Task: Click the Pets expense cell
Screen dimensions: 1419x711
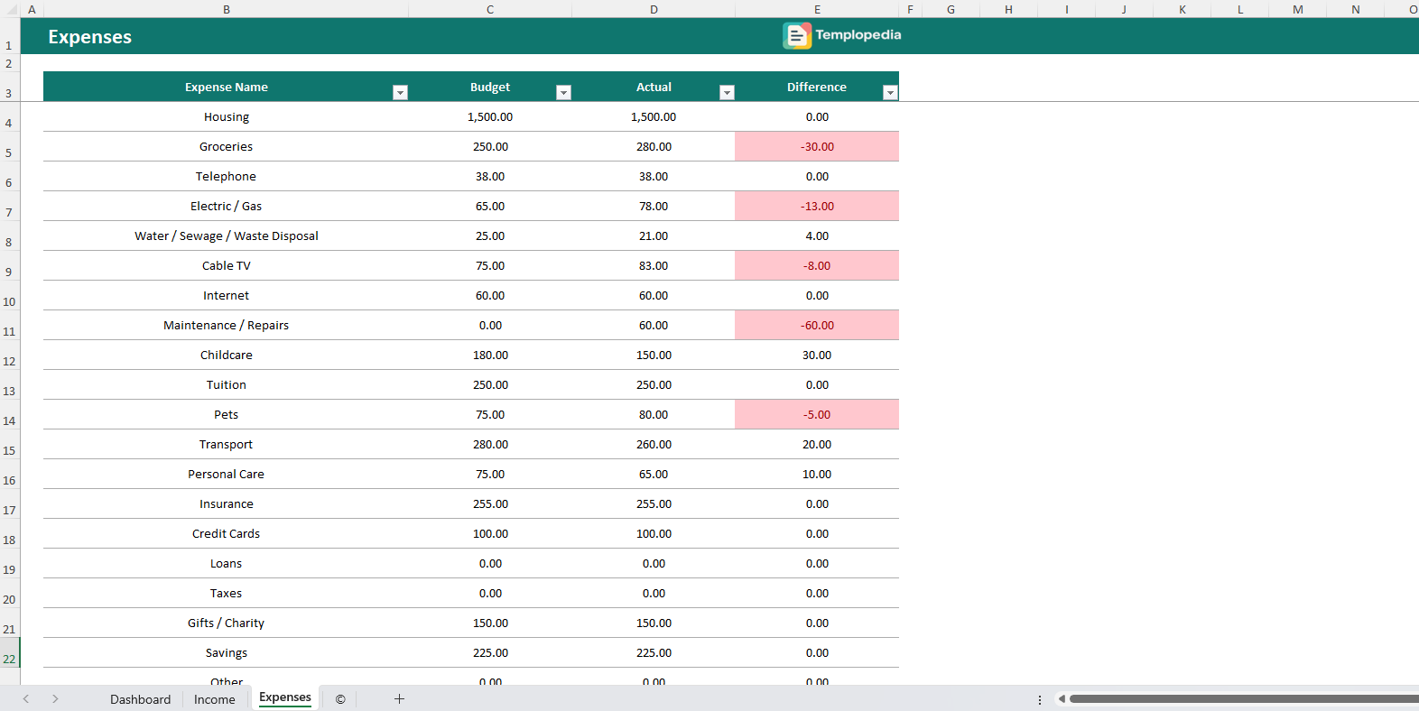Action: point(226,415)
